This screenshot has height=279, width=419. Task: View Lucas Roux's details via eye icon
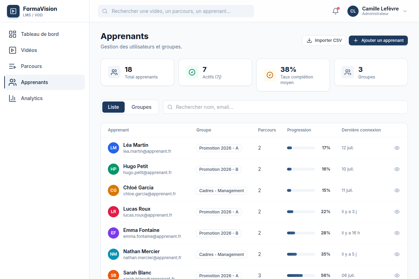point(397,212)
